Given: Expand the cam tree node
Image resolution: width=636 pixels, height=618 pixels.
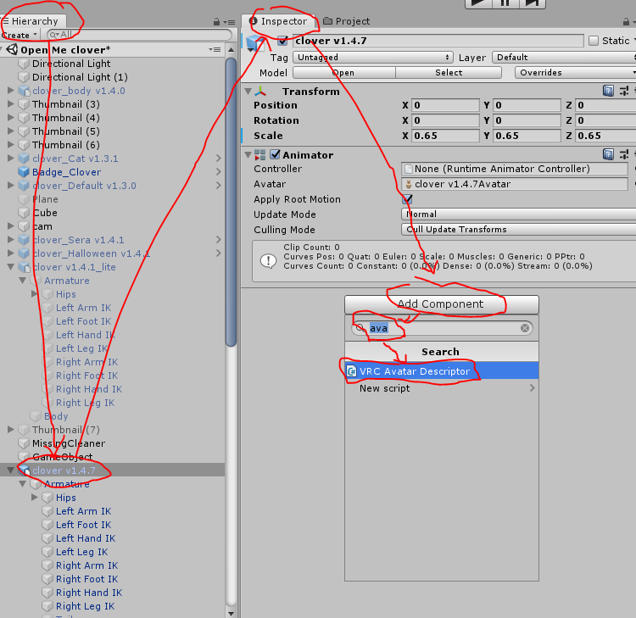Looking at the screenshot, I should point(10,225).
